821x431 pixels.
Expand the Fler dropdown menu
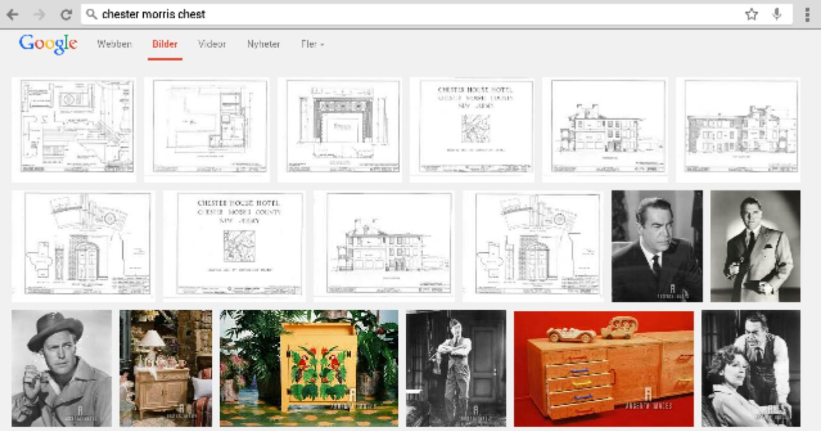coord(312,44)
